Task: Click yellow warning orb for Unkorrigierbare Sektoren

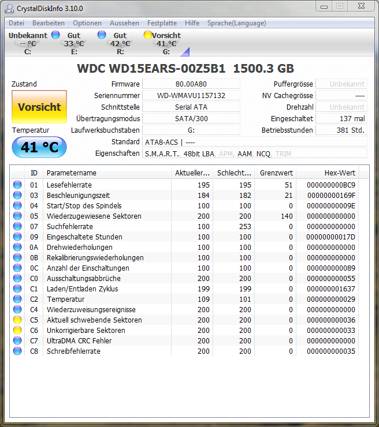Action: point(17,330)
